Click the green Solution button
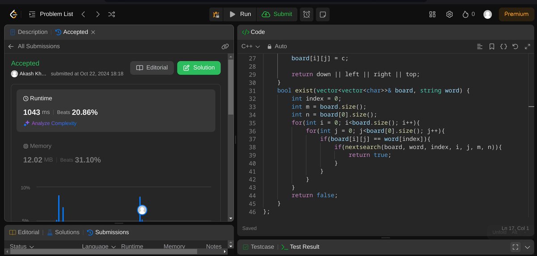The width and height of the screenshot is (537, 256). 199,68
